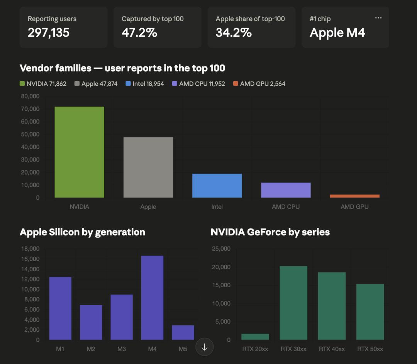Select the blue Intel bar

coord(217,186)
